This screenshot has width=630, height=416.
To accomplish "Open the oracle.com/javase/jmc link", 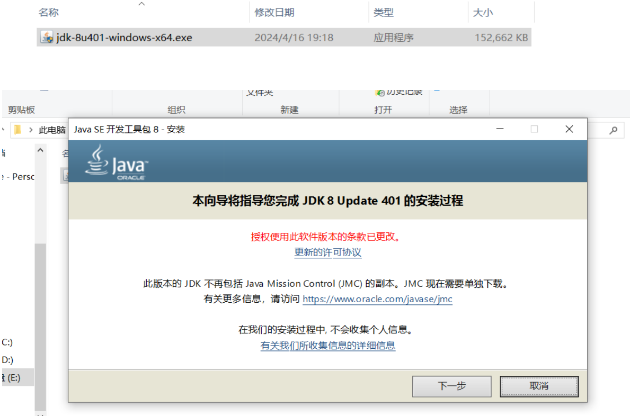I will [x=377, y=299].
